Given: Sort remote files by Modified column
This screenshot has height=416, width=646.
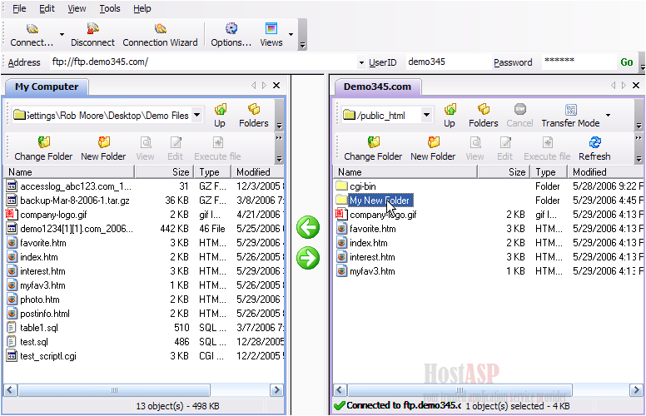Looking at the screenshot, I should click(606, 171).
